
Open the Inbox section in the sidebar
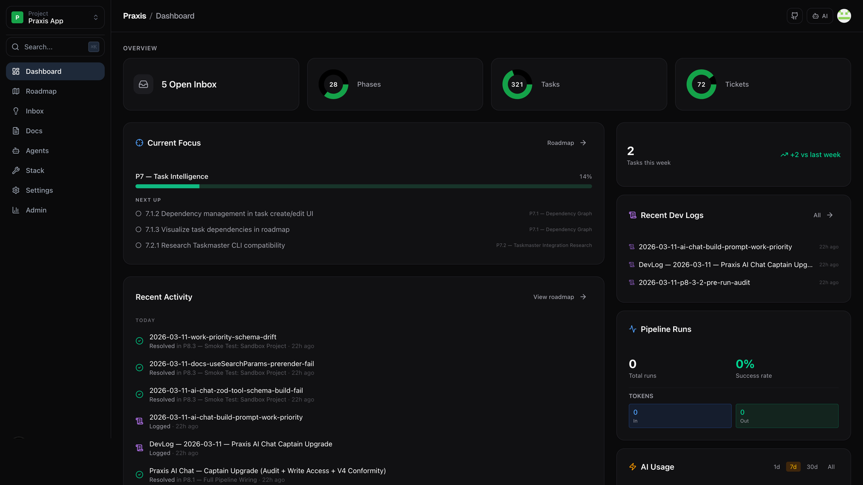pyautogui.click(x=35, y=110)
